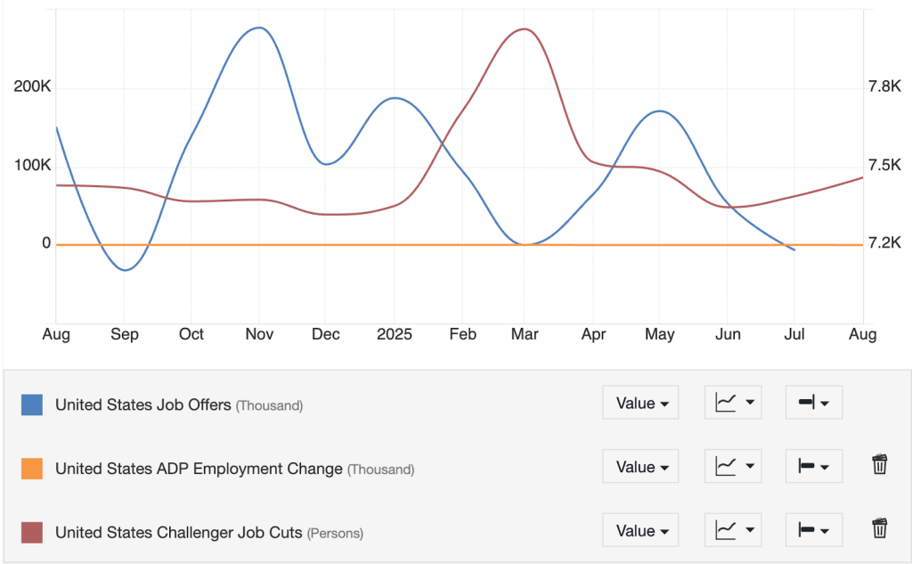Screen dimensions: 912x564
Task: Change axis alignment for ADP Employment Change
Action: tap(813, 467)
